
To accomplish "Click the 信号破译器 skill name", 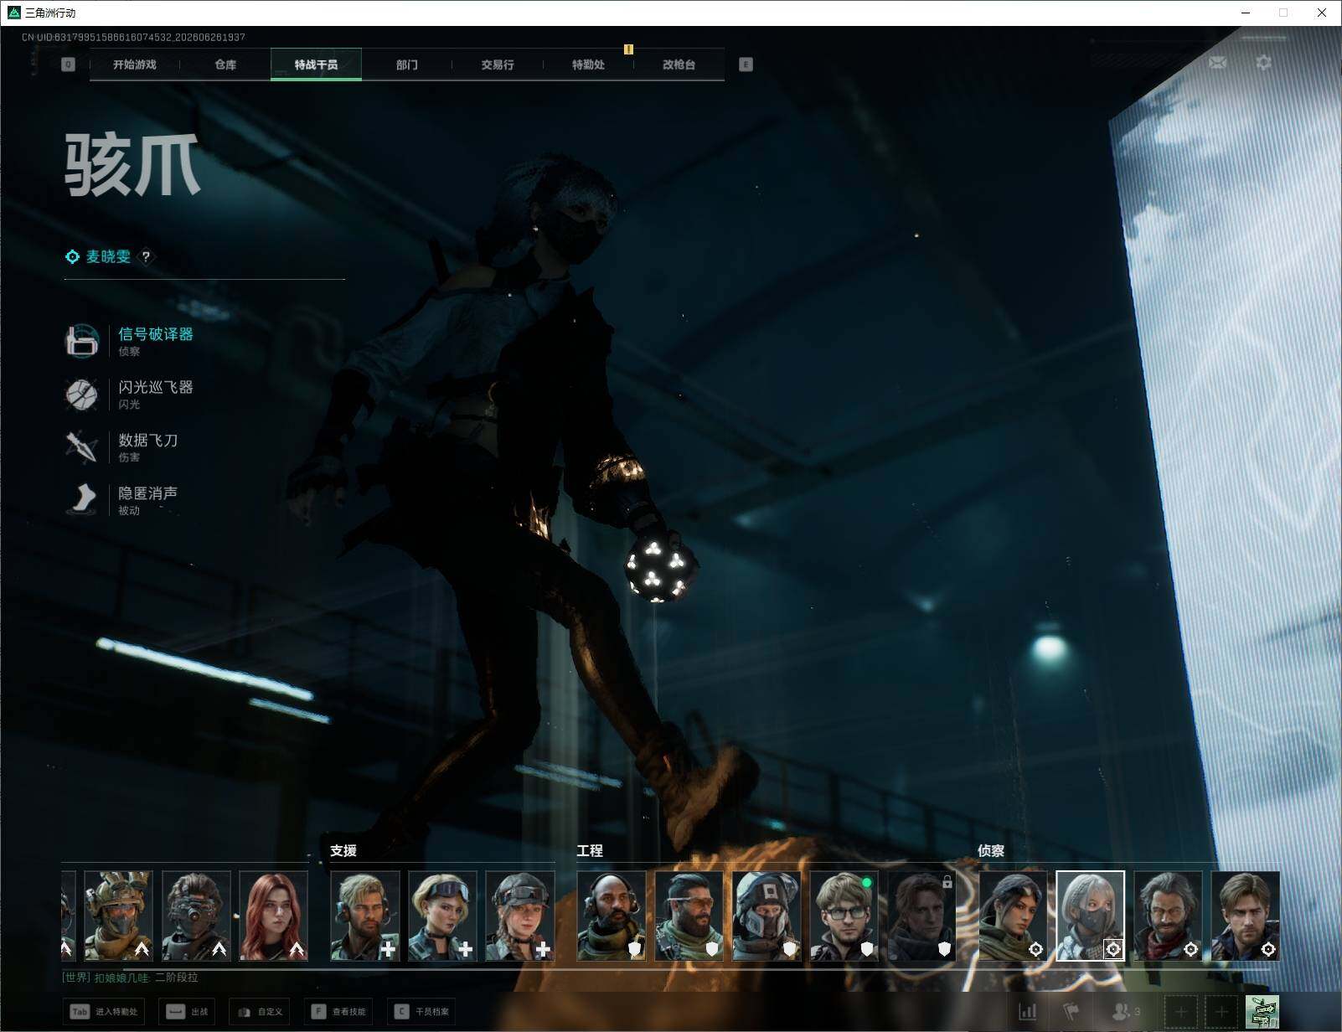I will 156,333.
